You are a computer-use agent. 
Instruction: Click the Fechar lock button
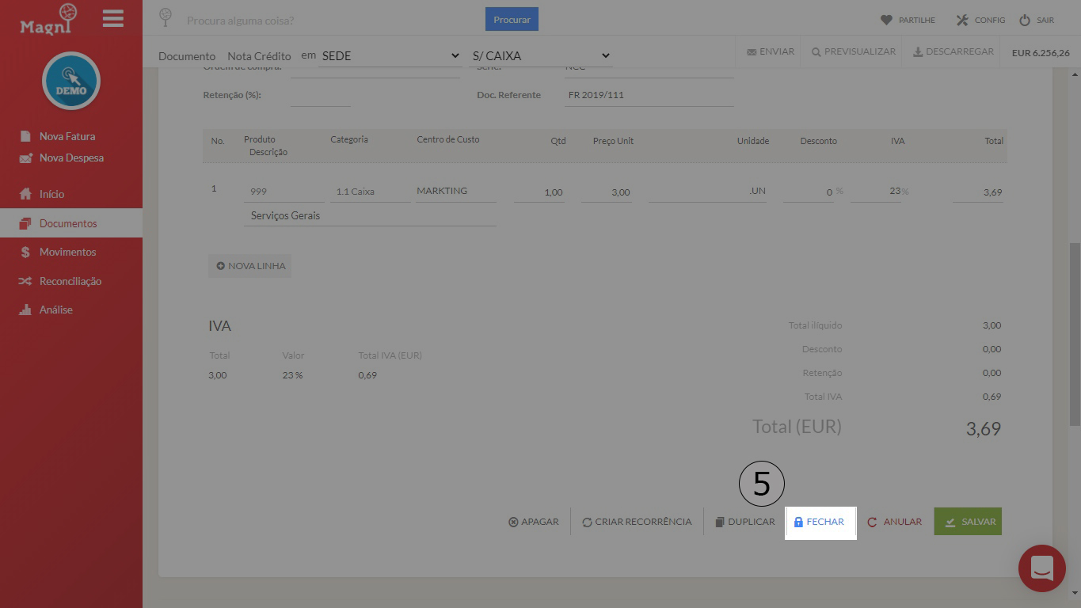820,522
